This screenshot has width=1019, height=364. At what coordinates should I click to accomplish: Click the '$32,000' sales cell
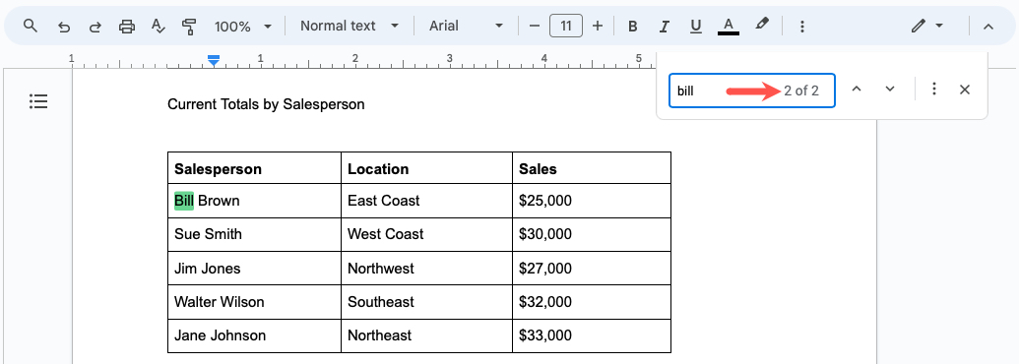point(592,302)
